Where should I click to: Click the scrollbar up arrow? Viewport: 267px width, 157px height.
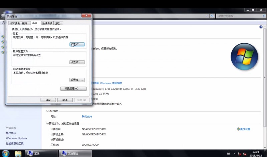pyautogui.click(x=265, y=27)
